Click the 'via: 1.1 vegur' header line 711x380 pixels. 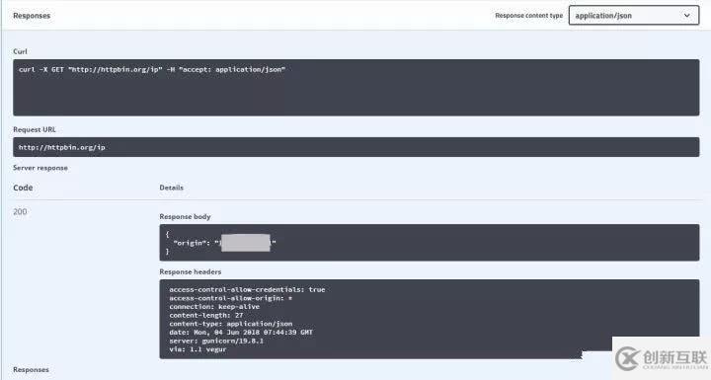tap(197, 349)
